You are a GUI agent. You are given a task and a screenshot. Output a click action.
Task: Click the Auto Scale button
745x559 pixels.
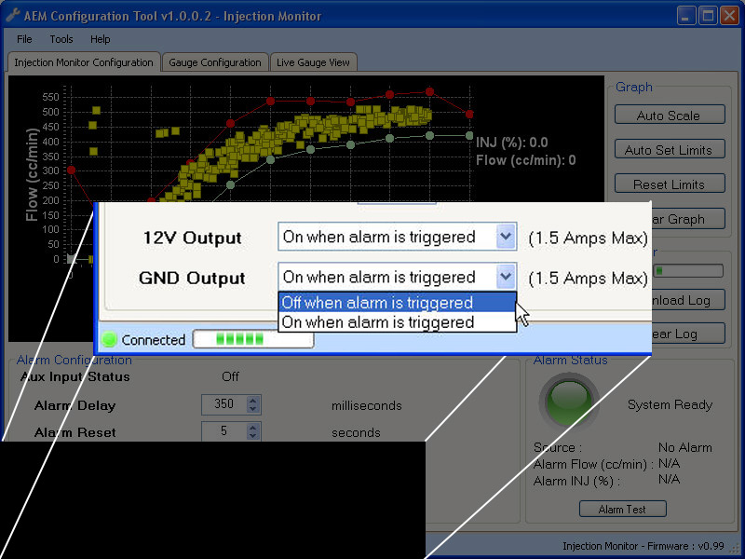[x=670, y=115]
